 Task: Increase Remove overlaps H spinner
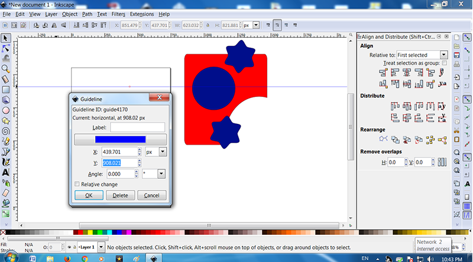(x=406, y=161)
